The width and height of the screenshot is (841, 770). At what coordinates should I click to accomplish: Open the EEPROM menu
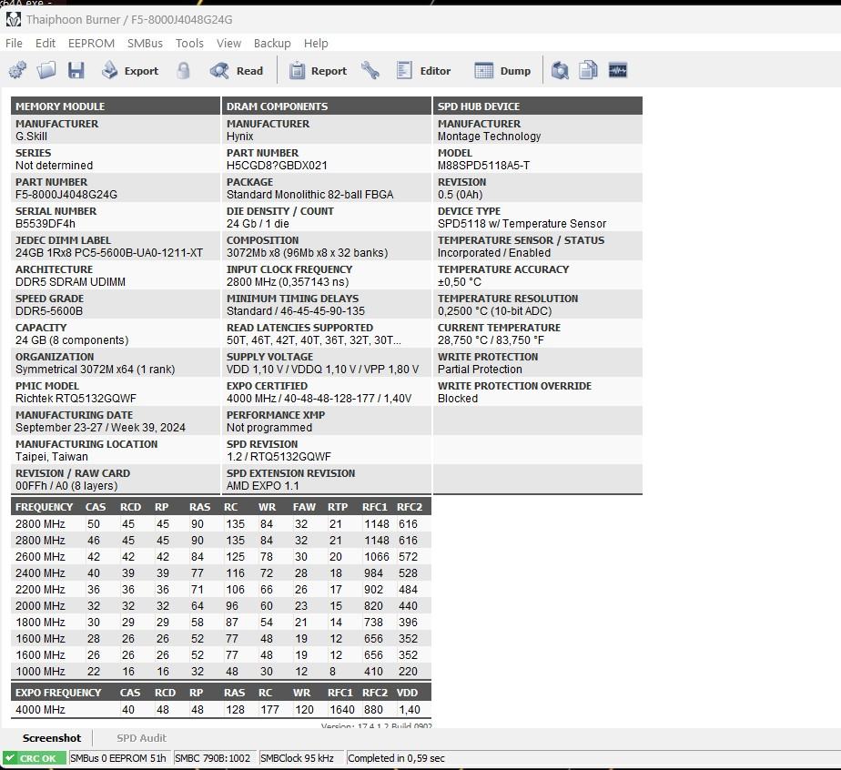(x=91, y=44)
